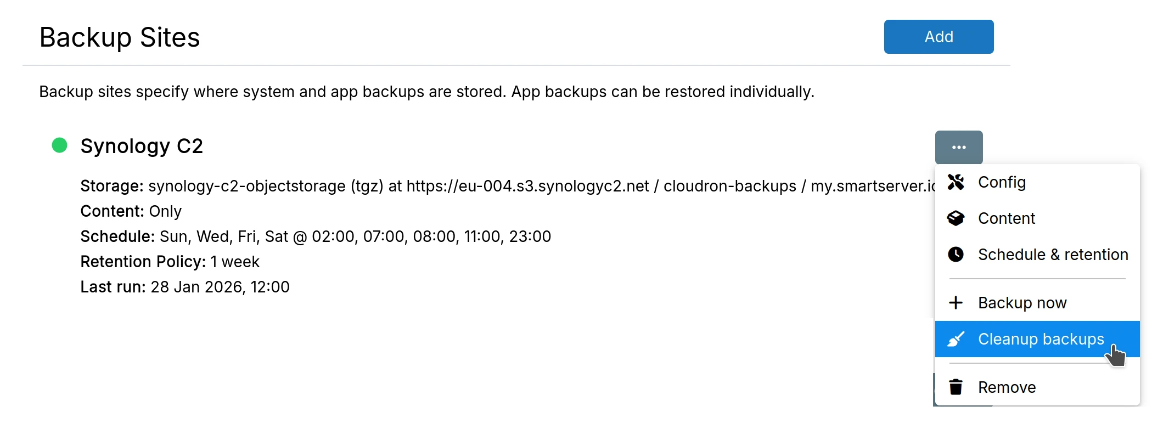Choose Cleanup backups from the menu
The height and width of the screenshot is (423, 1152).
pyautogui.click(x=1040, y=339)
